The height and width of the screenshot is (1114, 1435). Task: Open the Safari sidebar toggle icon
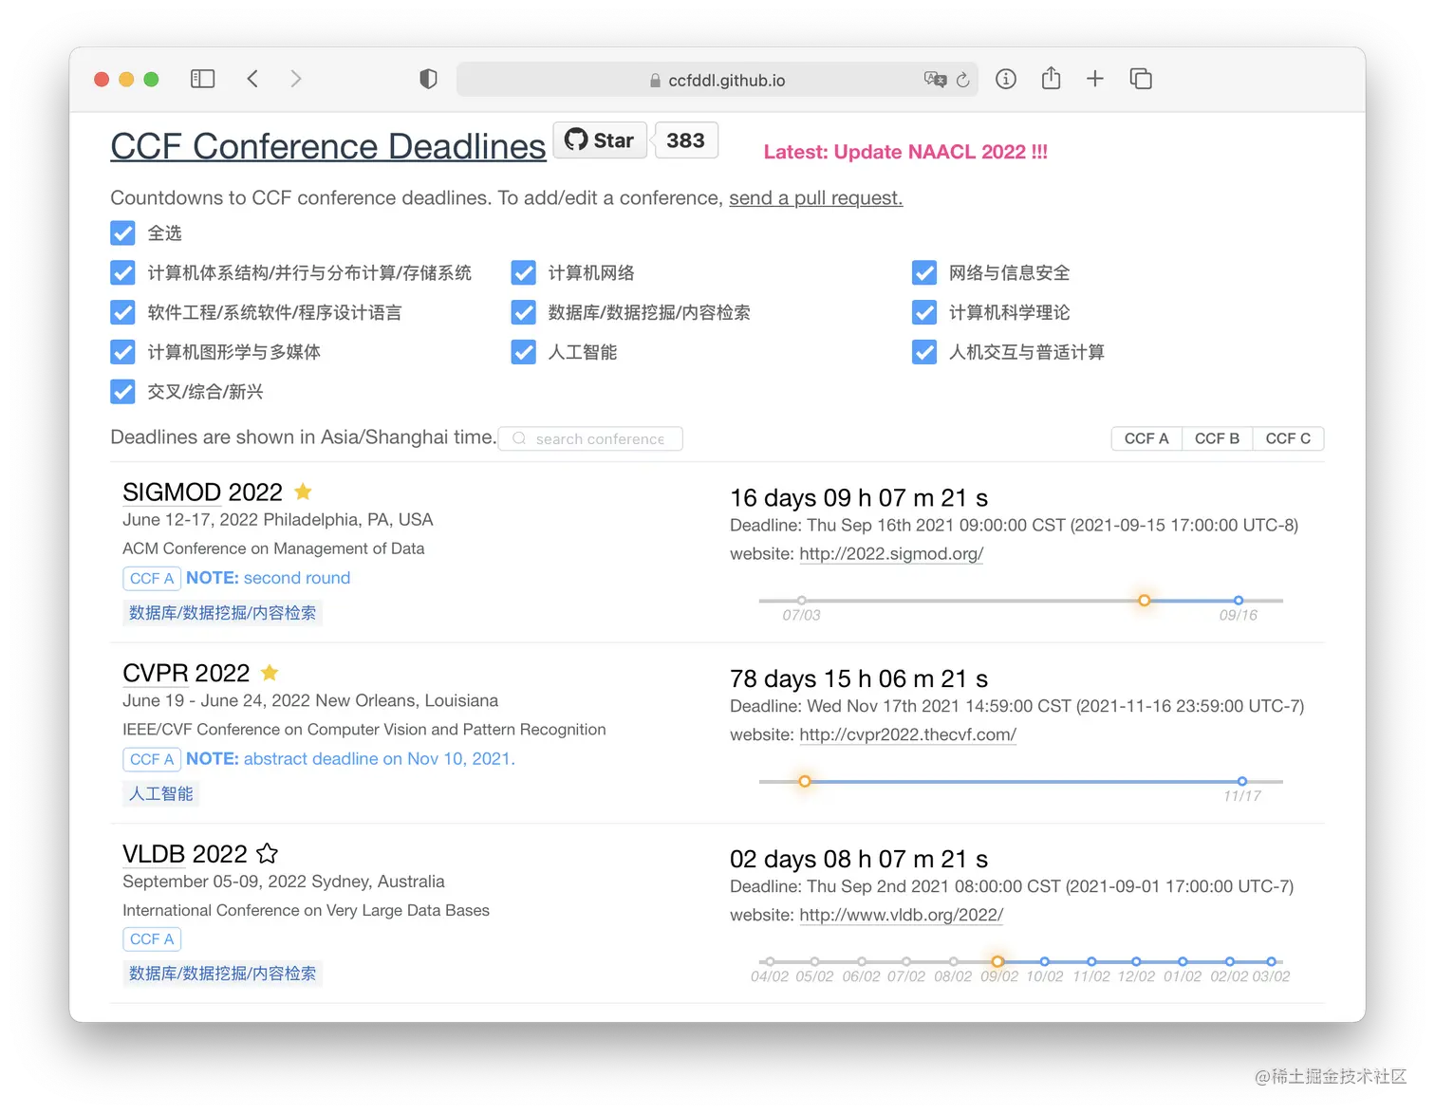(202, 78)
